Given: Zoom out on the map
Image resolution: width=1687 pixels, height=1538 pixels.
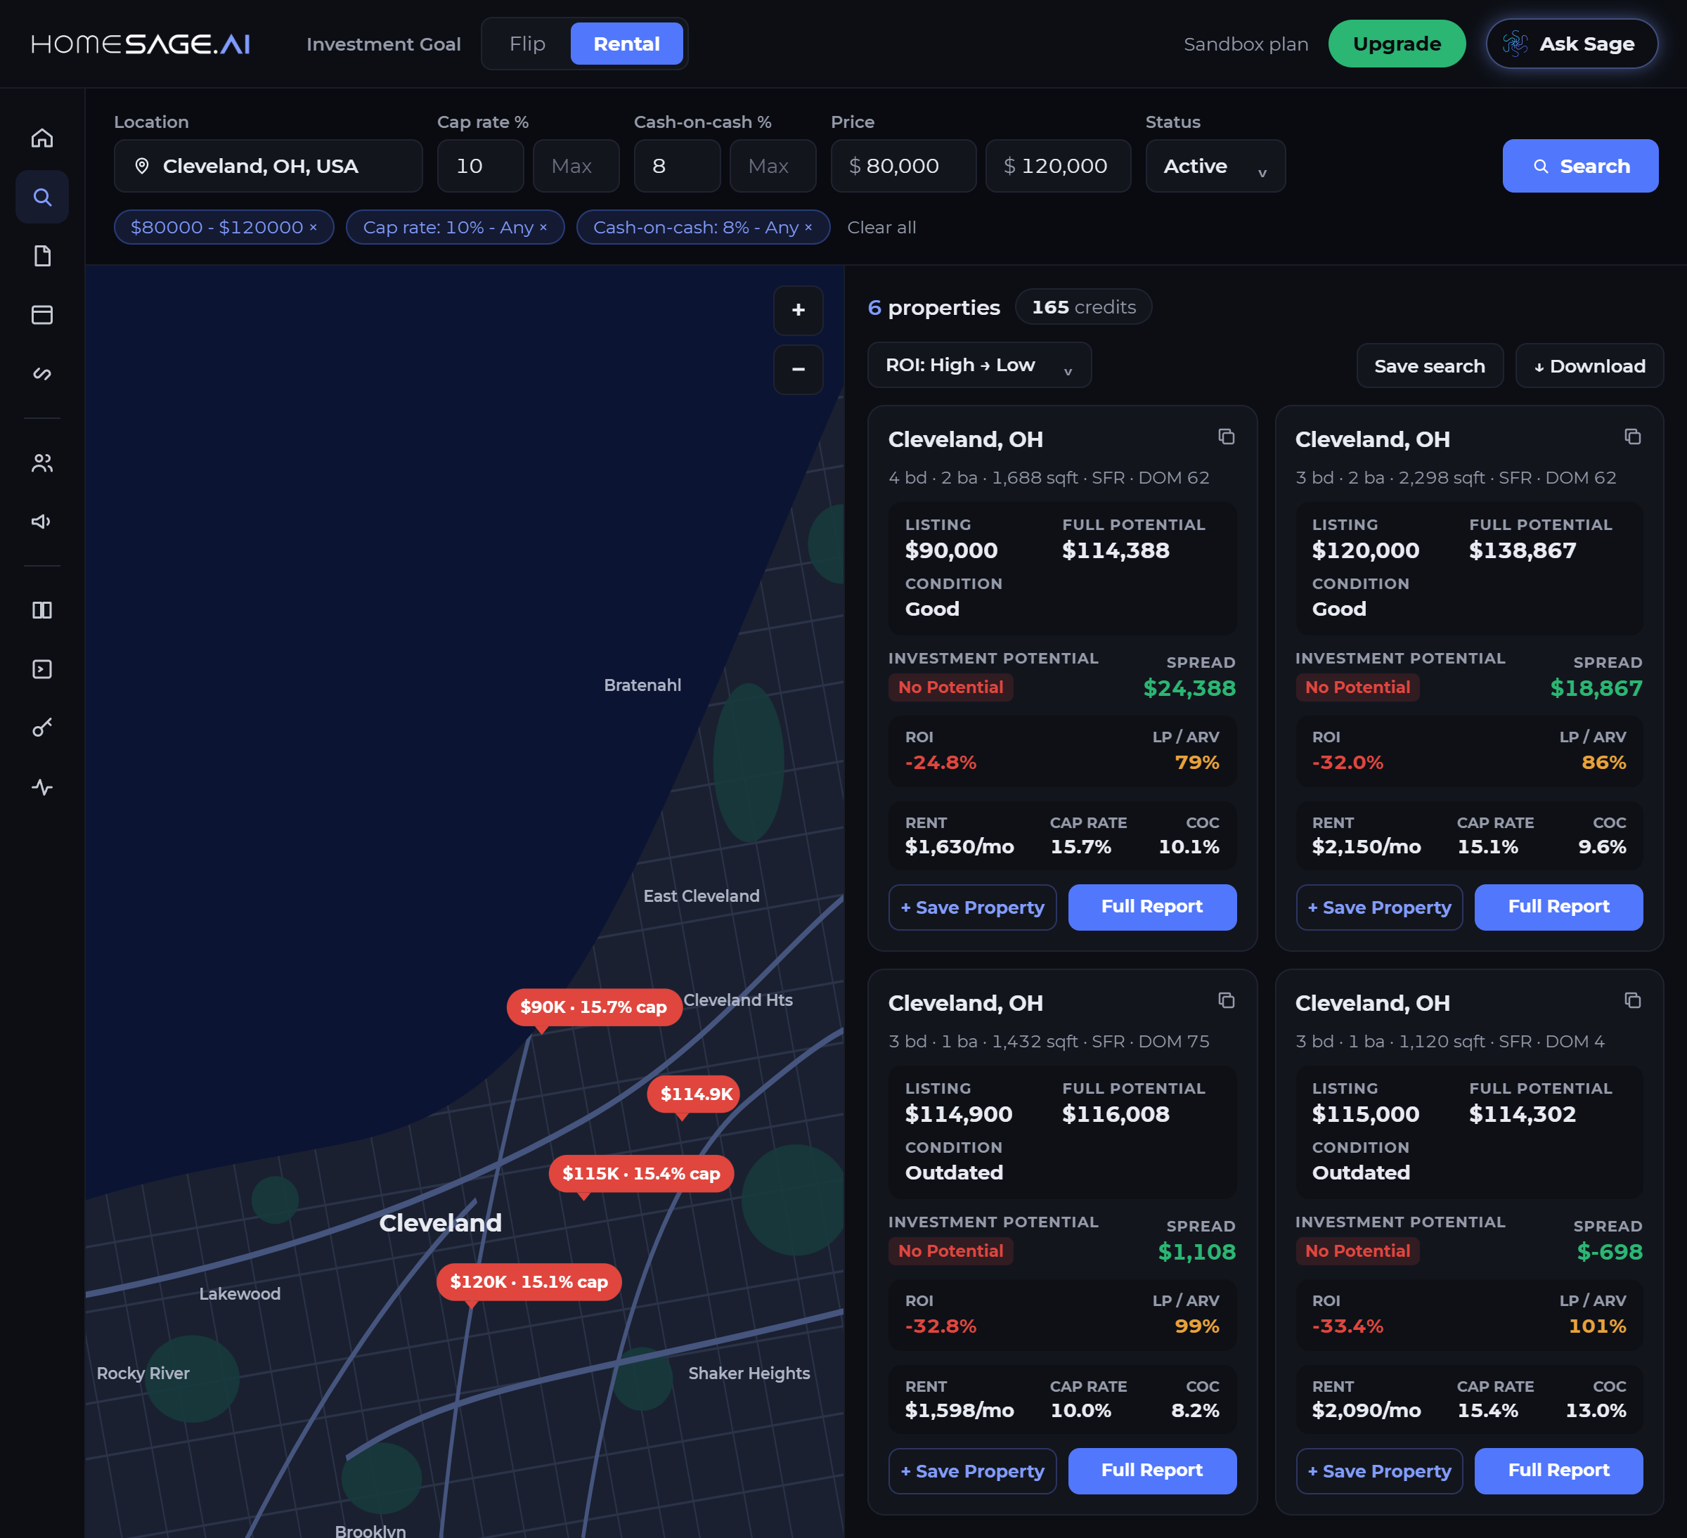Looking at the screenshot, I should (x=799, y=369).
